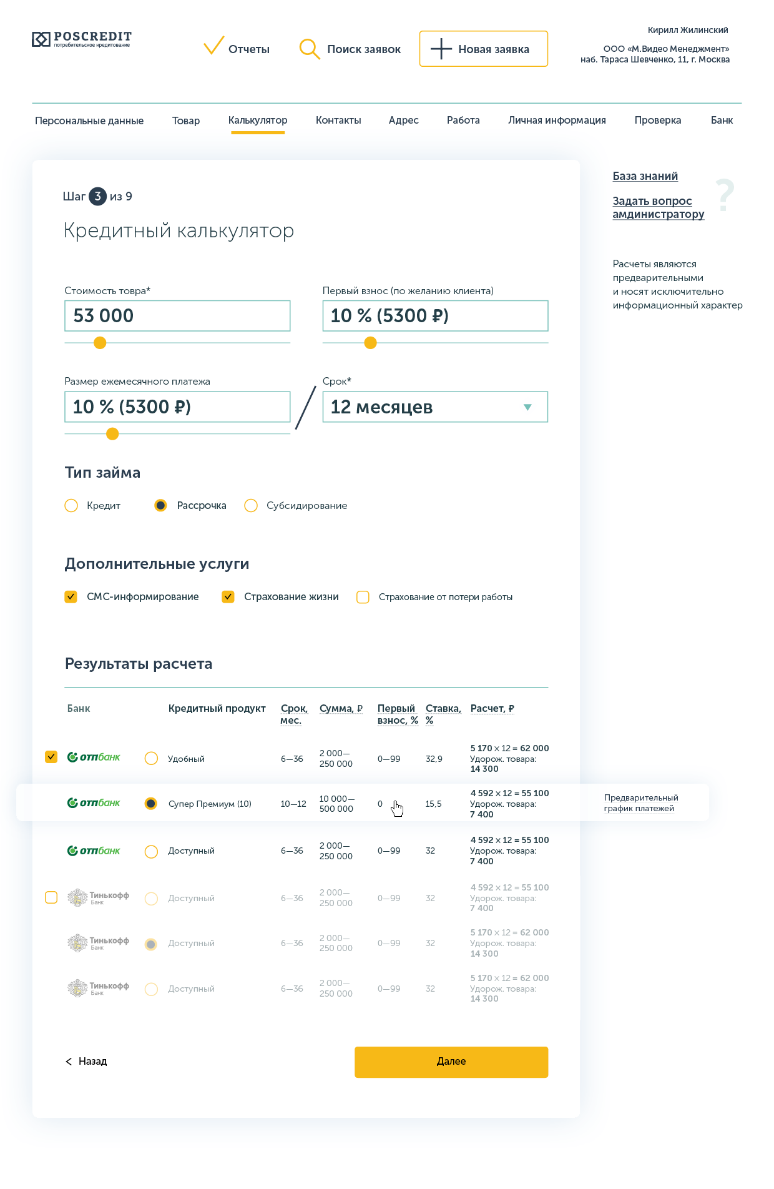
Task: Switch to the Контакты tab
Action: click(338, 120)
